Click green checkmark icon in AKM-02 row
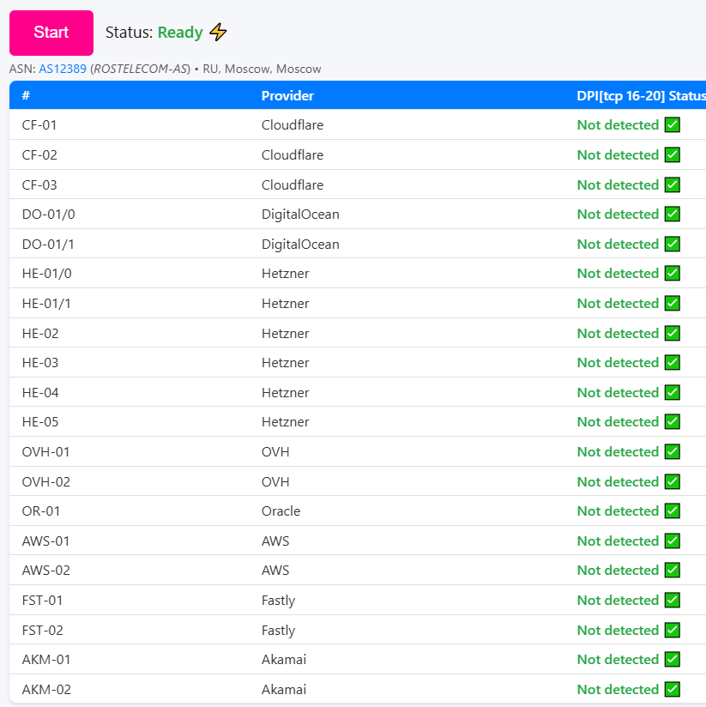This screenshot has width=706, height=707. (x=673, y=689)
